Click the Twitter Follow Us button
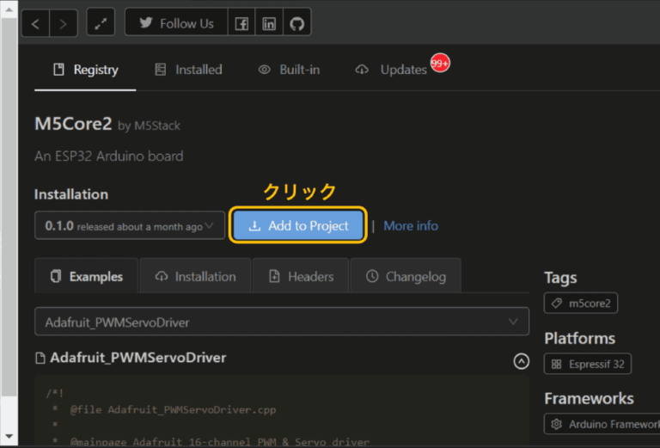The image size is (660, 448). [x=177, y=24]
